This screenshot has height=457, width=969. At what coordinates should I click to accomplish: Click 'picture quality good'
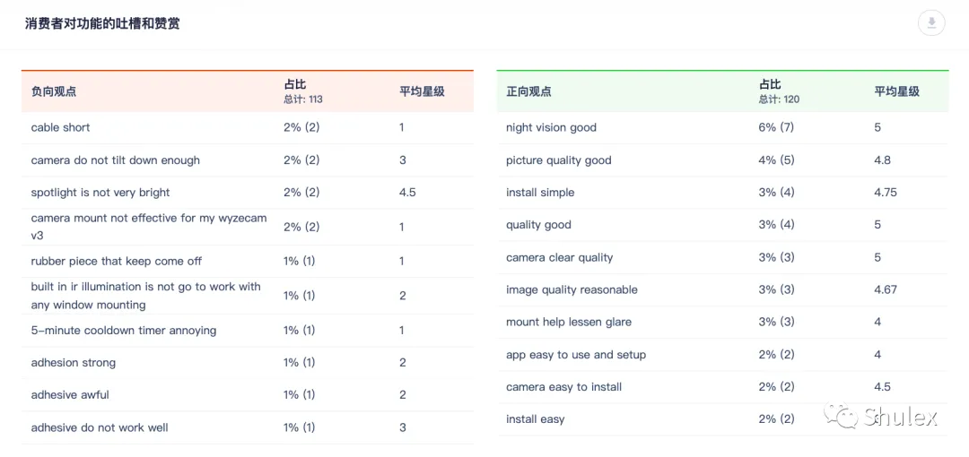[559, 160]
